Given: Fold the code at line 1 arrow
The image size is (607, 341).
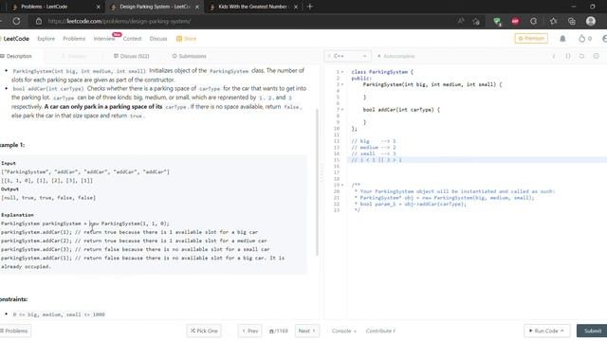Looking at the screenshot, I should (342, 72).
